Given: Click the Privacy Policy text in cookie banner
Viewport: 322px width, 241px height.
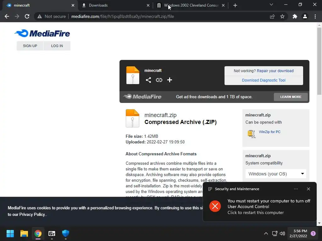Looking at the screenshot, I should pyautogui.click(x=32, y=214).
